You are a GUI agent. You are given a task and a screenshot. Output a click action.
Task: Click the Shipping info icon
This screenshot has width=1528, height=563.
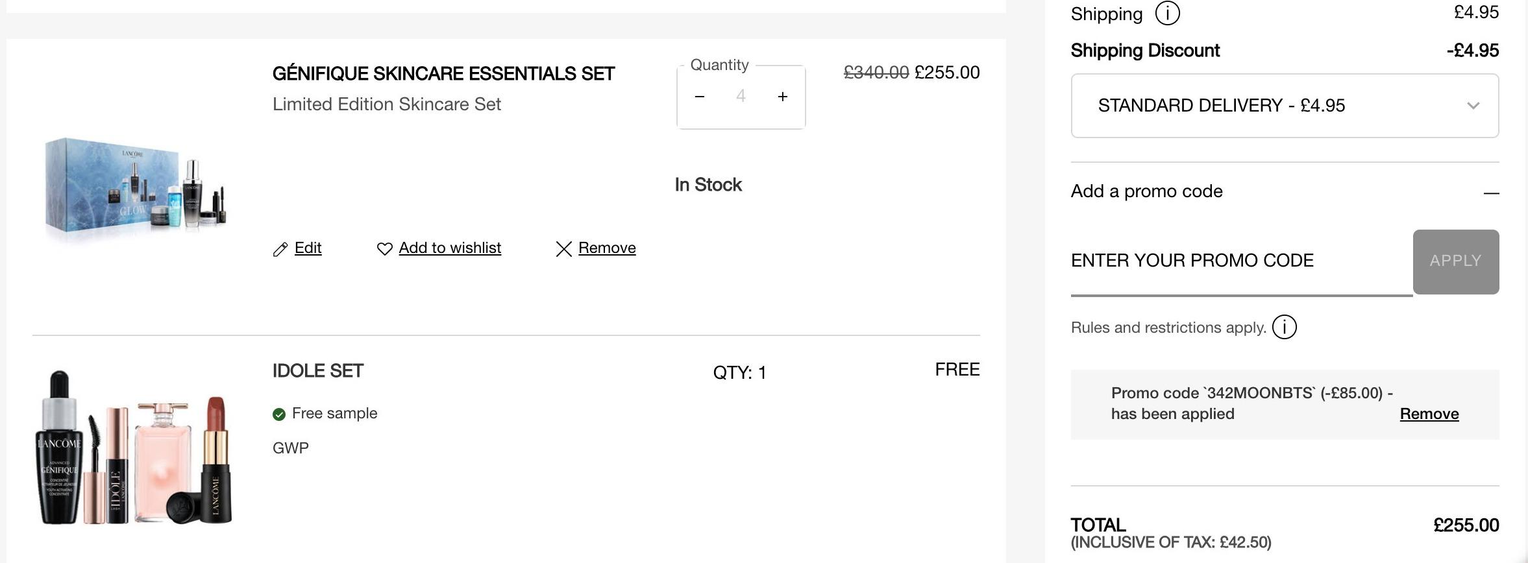[x=1167, y=13]
